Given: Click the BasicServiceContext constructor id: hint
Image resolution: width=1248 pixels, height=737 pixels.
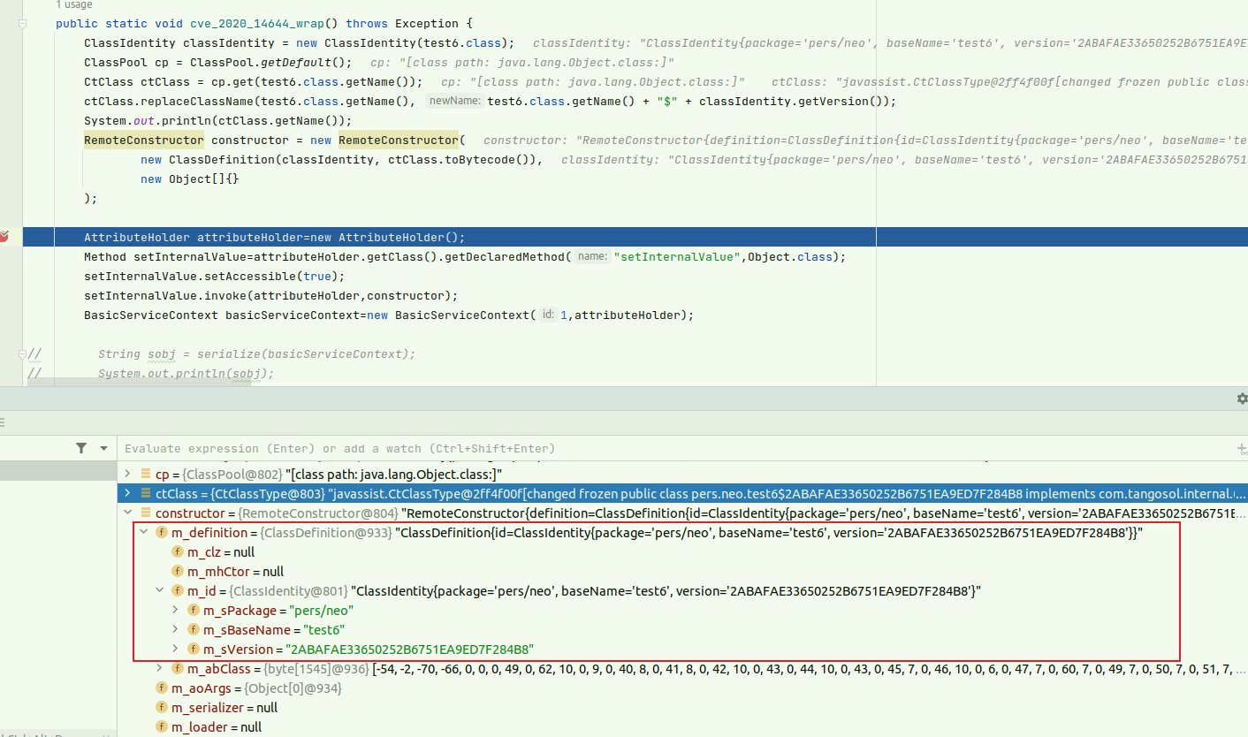Looking at the screenshot, I should (x=548, y=315).
